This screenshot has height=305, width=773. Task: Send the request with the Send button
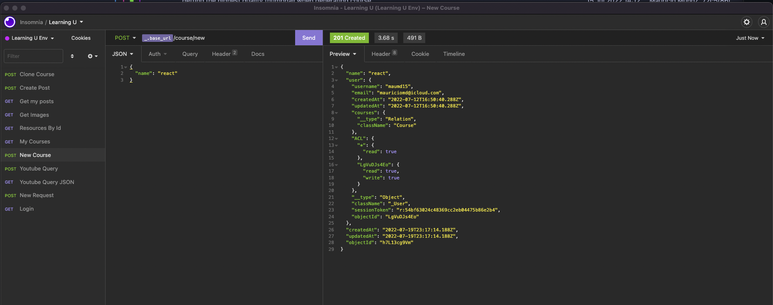tap(309, 38)
